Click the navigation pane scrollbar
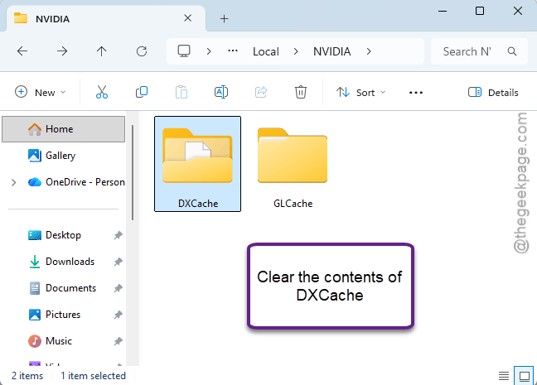 (x=133, y=173)
